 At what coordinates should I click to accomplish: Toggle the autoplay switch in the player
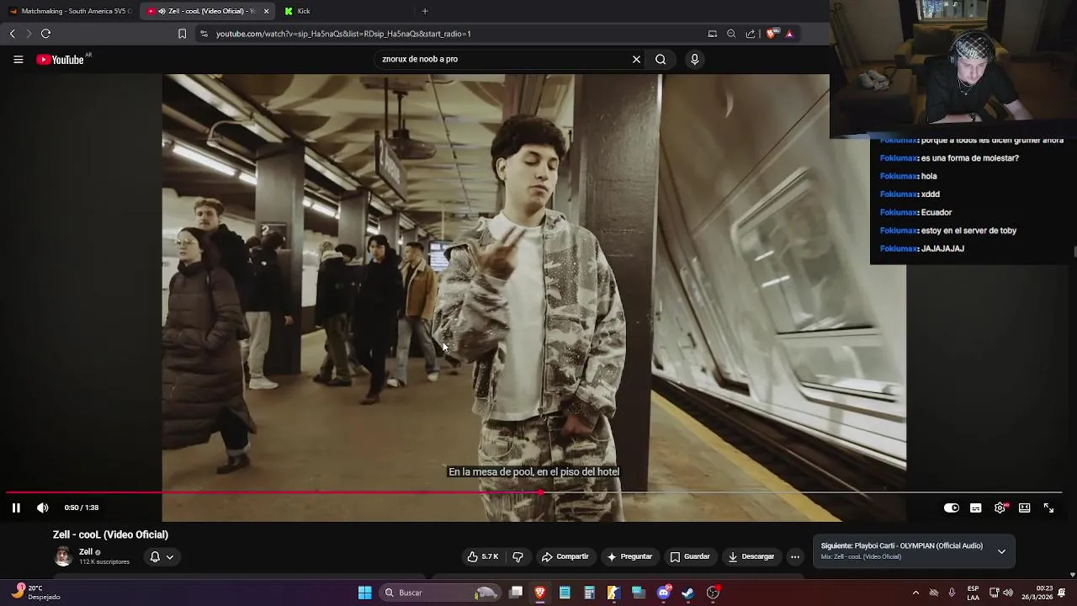point(951,508)
